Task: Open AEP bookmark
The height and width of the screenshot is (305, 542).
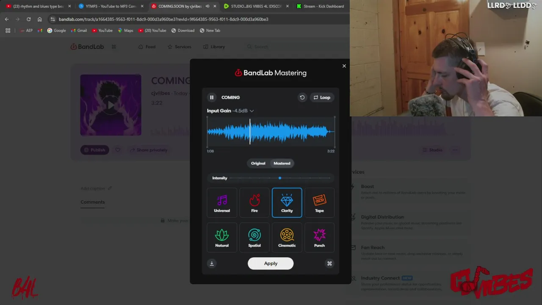Action: coord(26,30)
